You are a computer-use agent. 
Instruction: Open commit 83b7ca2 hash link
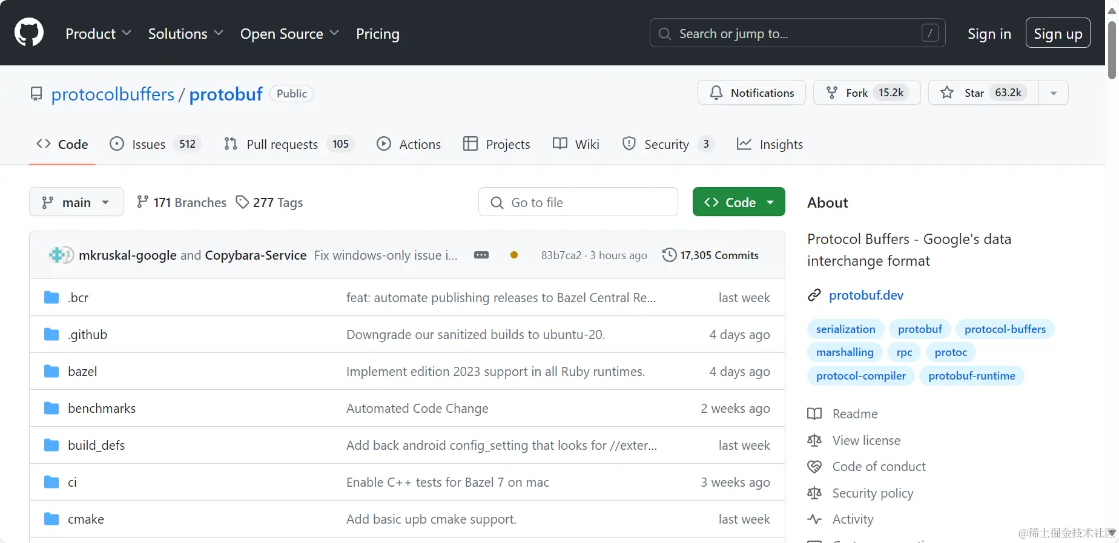[x=561, y=255]
